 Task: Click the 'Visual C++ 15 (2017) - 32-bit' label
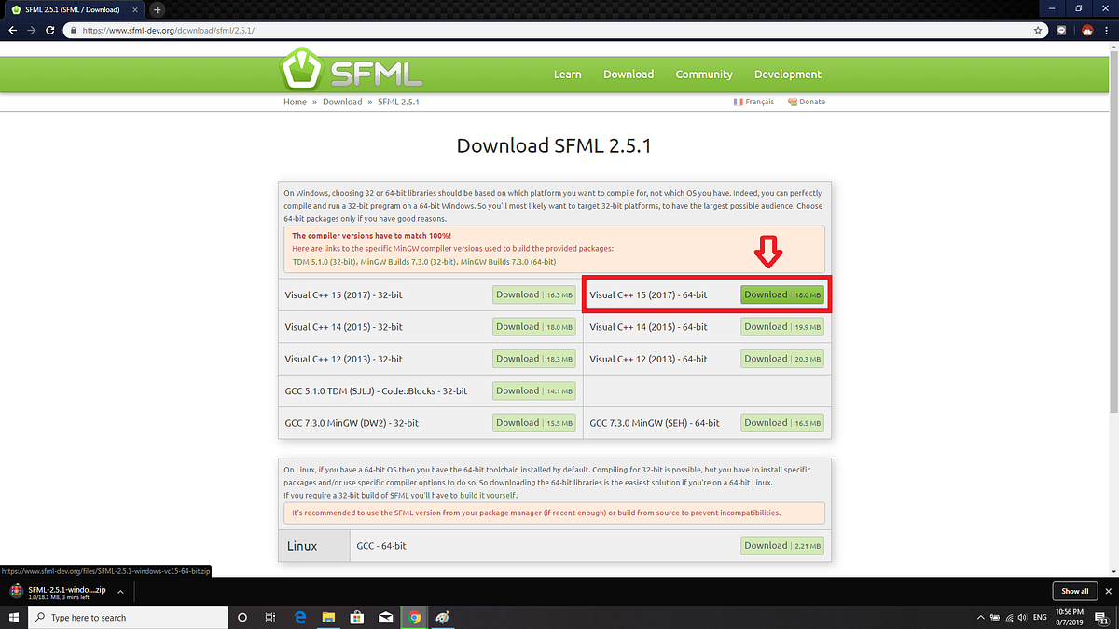click(x=344, y=295)
